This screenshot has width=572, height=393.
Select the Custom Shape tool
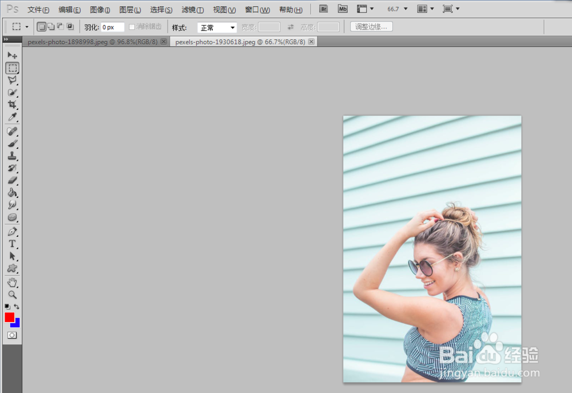coord(13,268)
